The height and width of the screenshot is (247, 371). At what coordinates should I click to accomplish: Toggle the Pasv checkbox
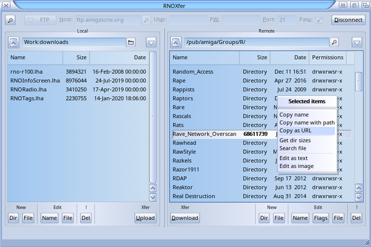[319, 20]
